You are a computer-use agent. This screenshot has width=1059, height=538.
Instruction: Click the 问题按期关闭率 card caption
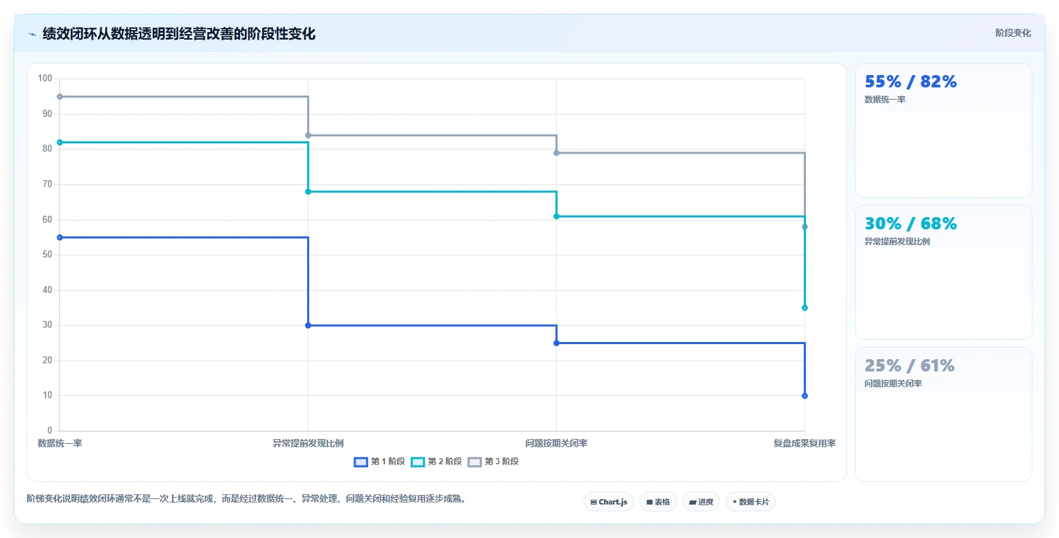[893, 384]
